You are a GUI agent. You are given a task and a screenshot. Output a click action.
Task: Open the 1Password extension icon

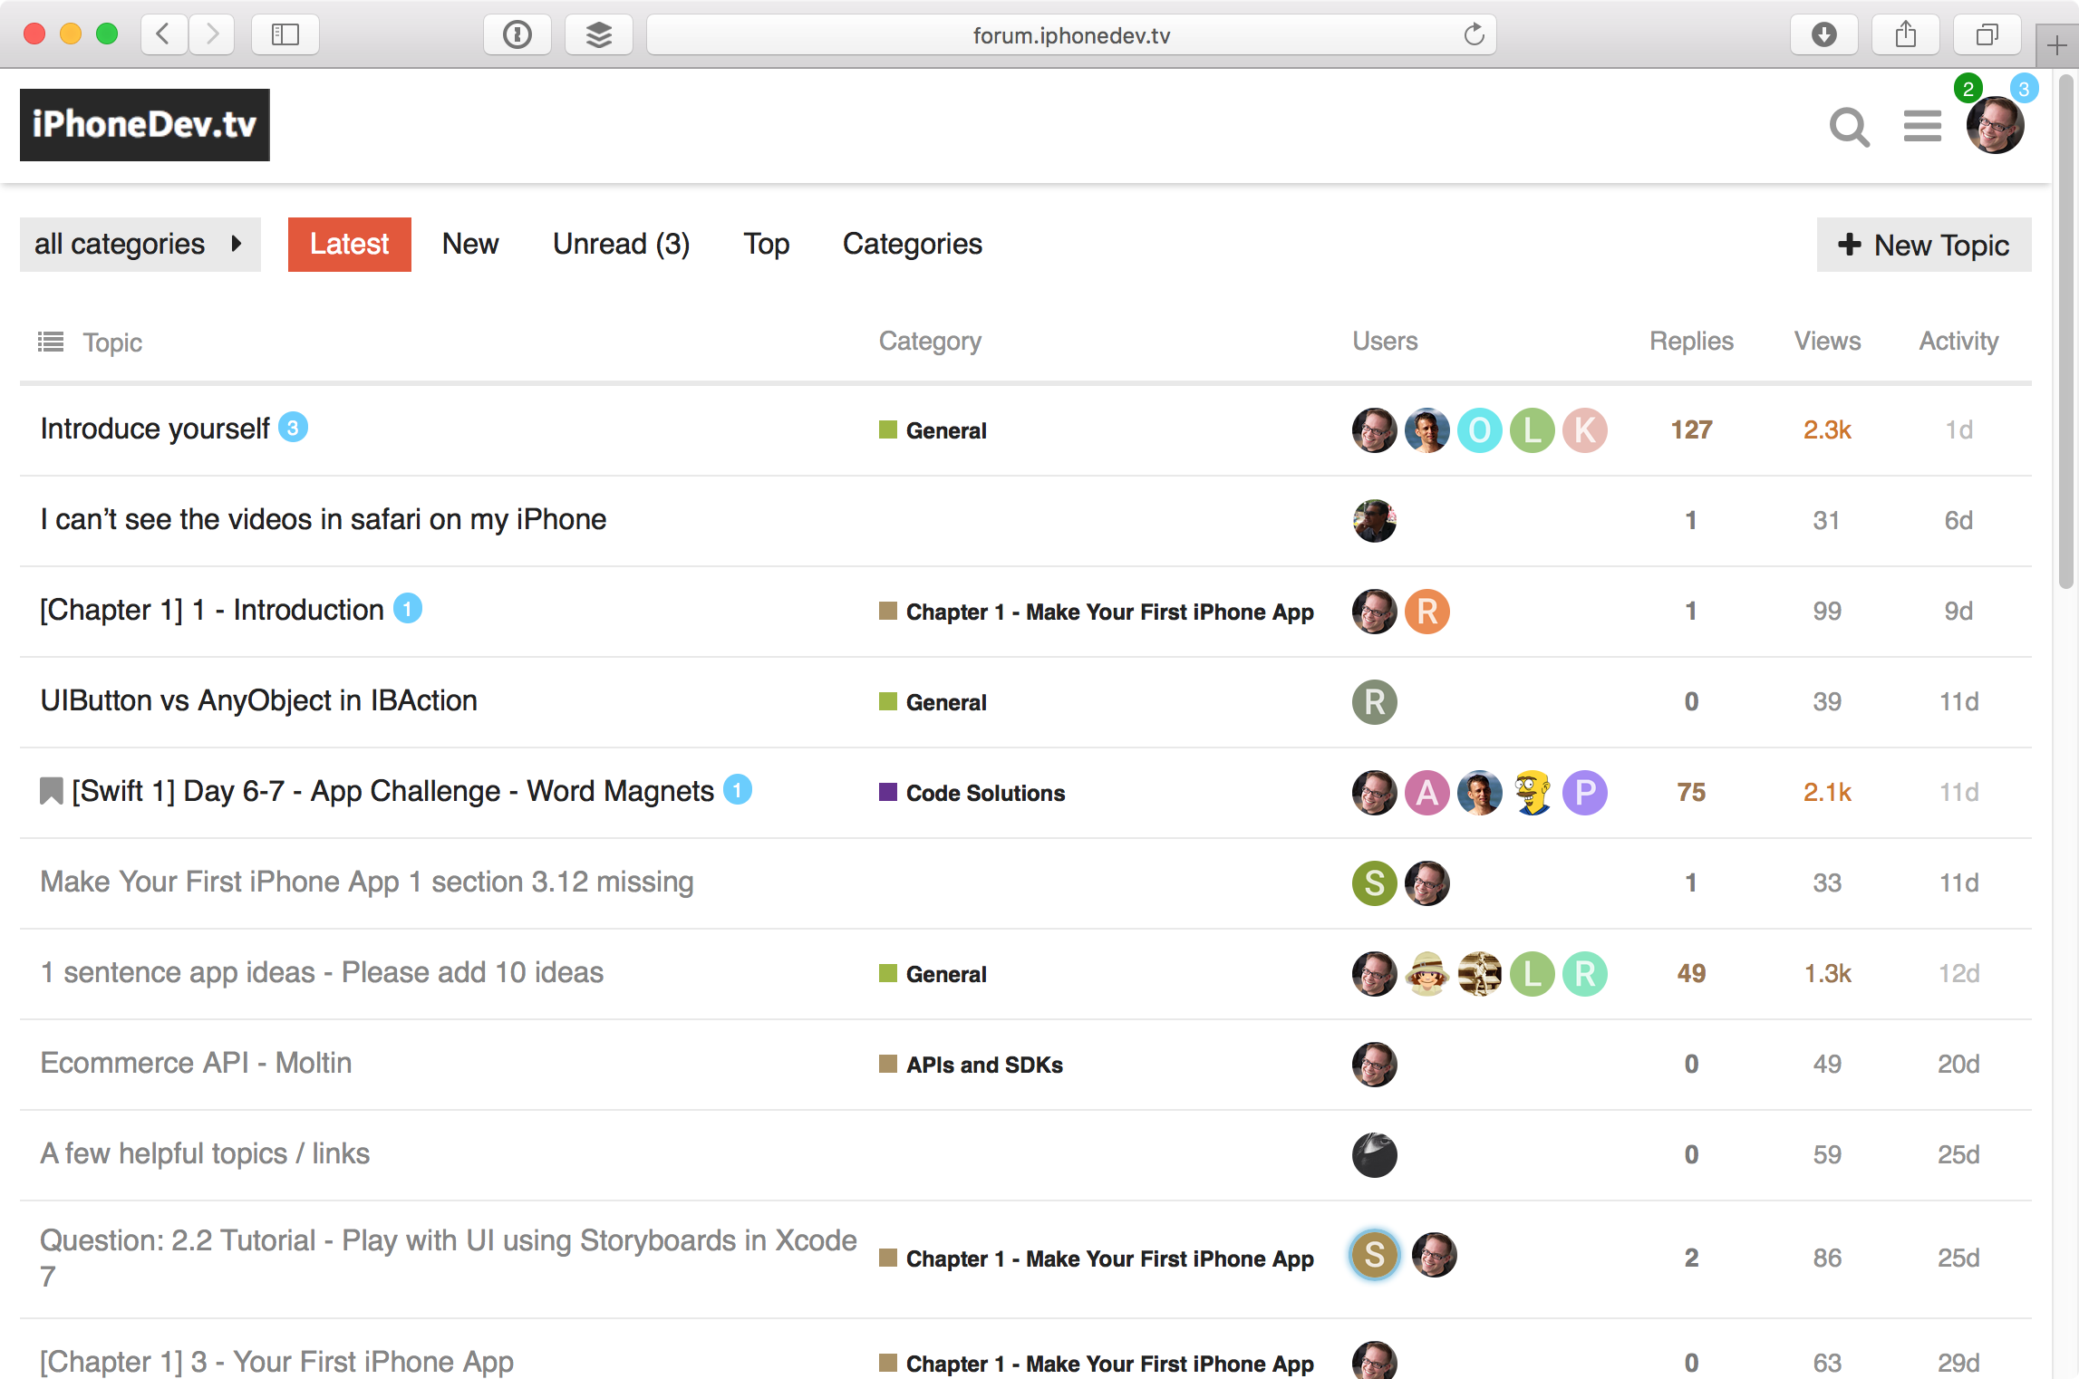point(517,34)
